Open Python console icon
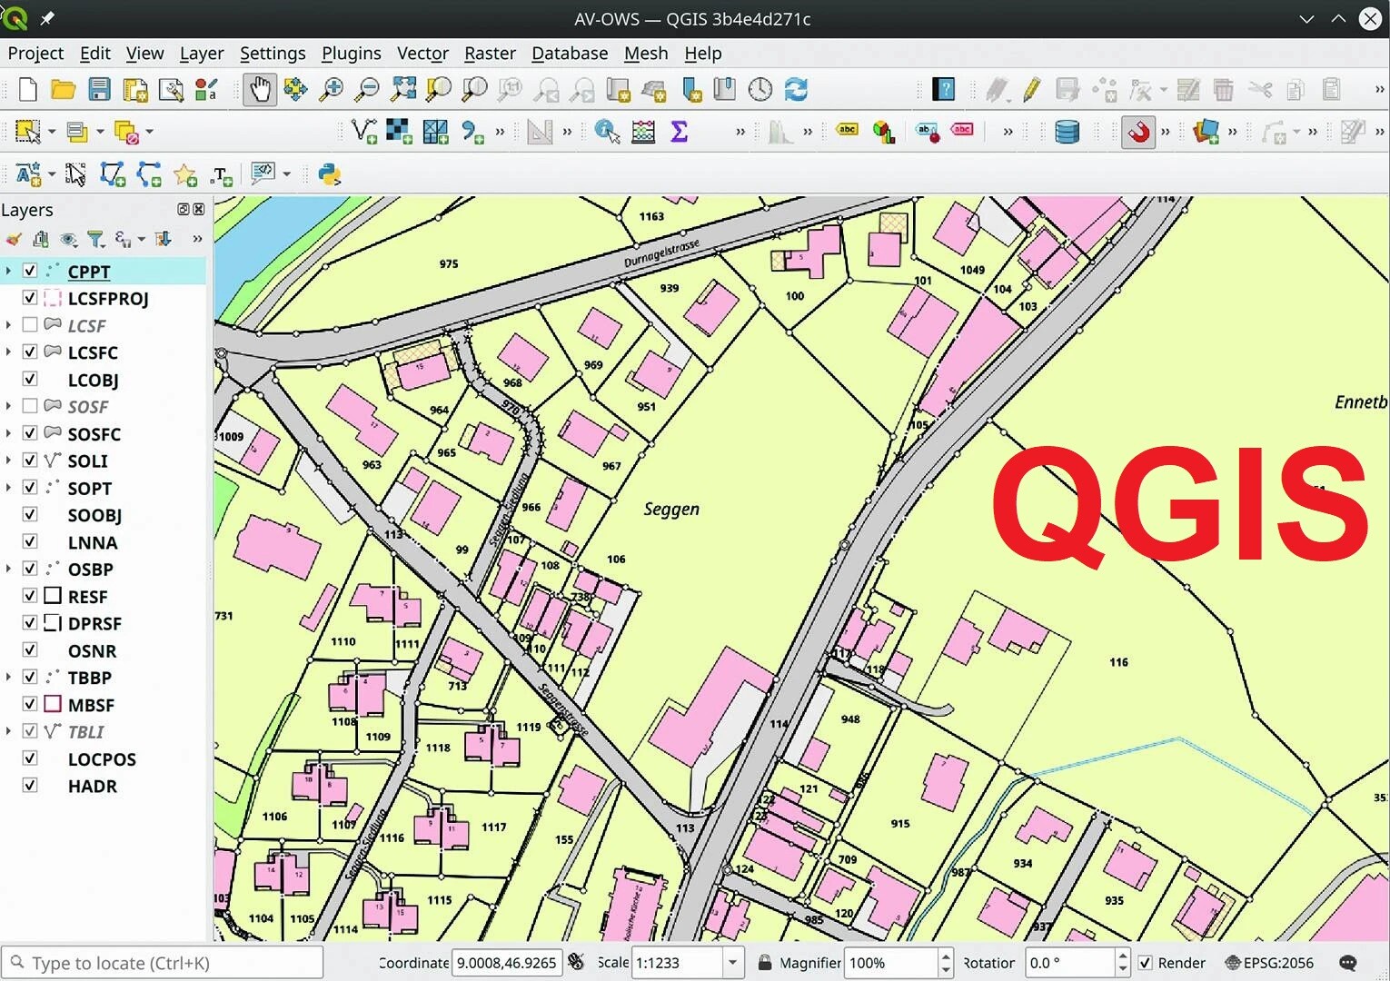 point(329,174)
